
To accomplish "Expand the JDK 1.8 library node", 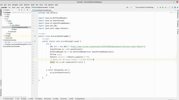I will 3,42.
